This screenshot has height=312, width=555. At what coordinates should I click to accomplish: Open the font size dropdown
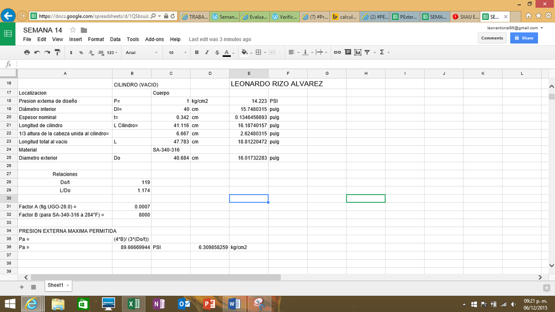(177, 53)
